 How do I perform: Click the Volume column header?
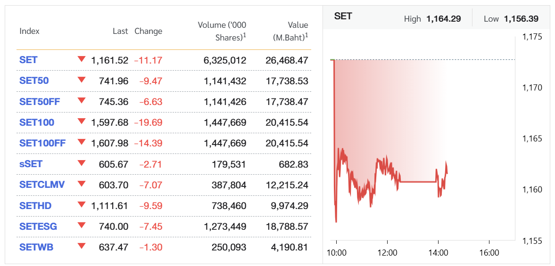(222, 31)
